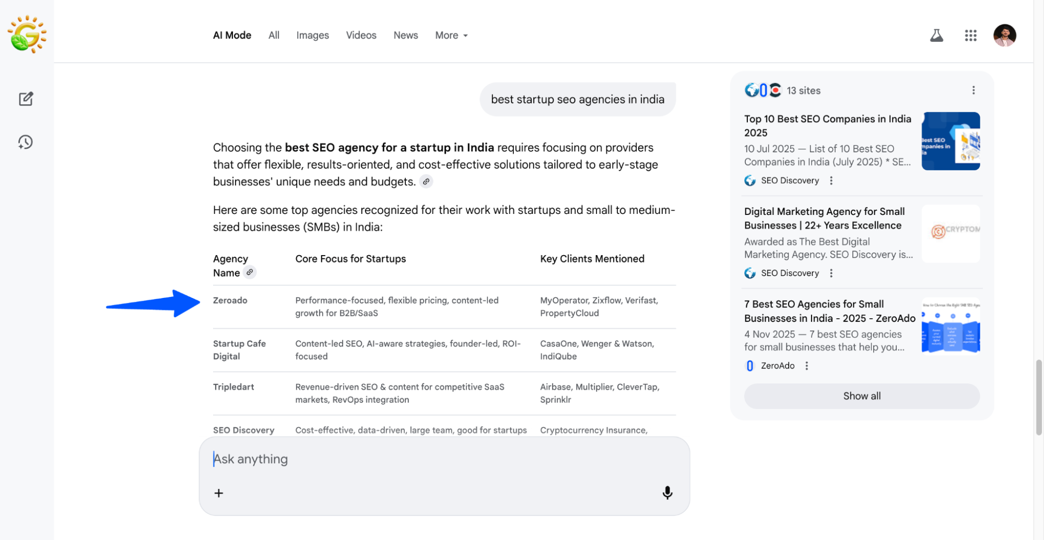Open options for the SEO Discovery source
This screenshot has height=540, width=1044.
pos(831,181)
